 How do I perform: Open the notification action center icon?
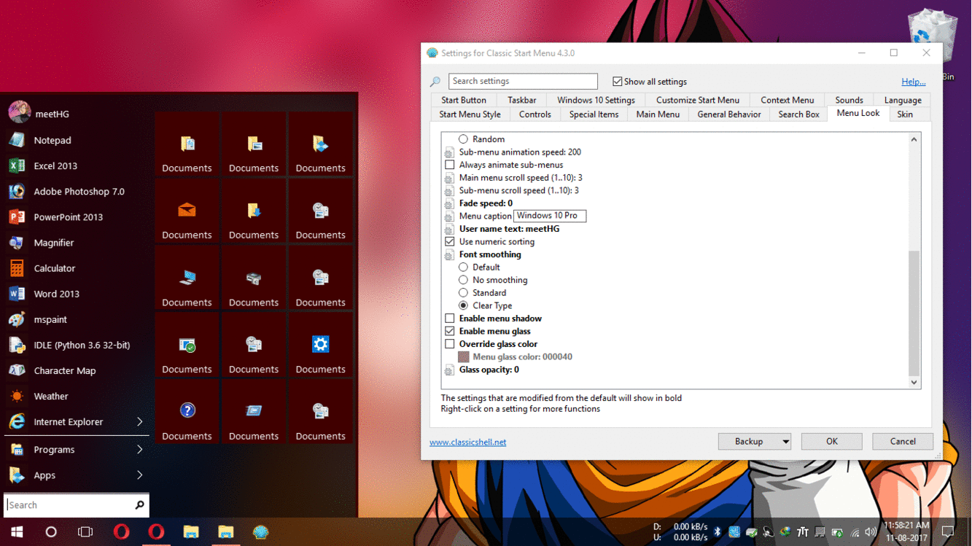click(947, 531)
